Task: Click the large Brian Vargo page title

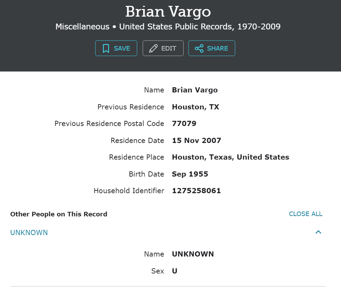Action: 168,12
